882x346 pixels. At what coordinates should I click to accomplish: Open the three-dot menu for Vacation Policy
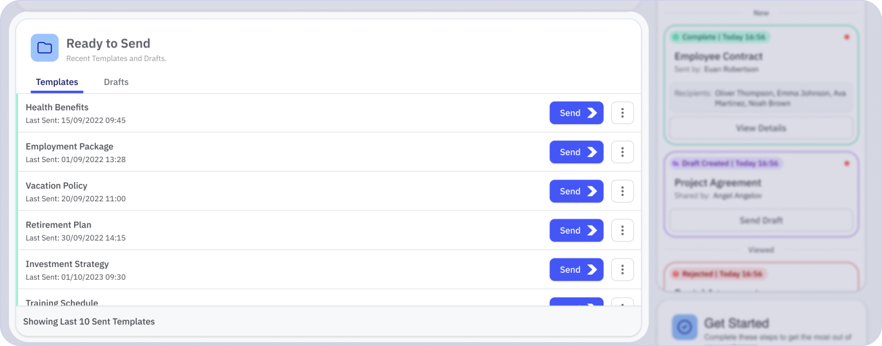pyautogui.click(x=622, y=192)
